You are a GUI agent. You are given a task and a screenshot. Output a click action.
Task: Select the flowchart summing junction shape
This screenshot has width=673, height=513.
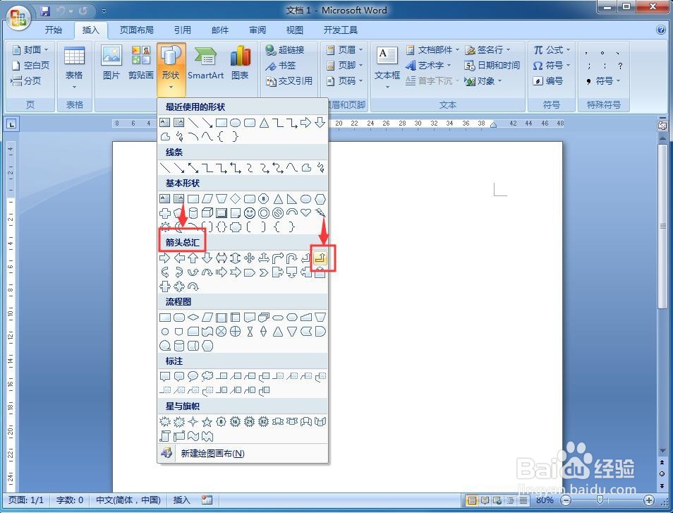tap(221, 332)
